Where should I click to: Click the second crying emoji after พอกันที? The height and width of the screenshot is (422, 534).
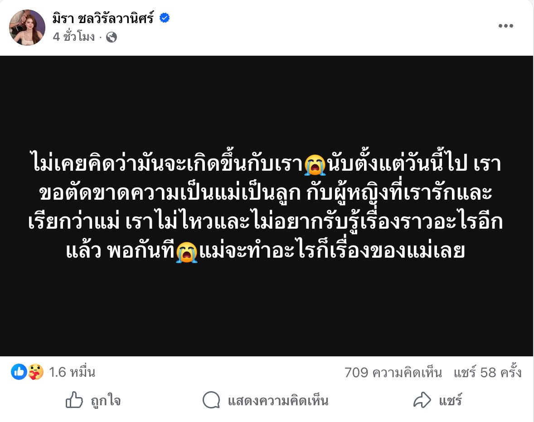pos(187,252)
